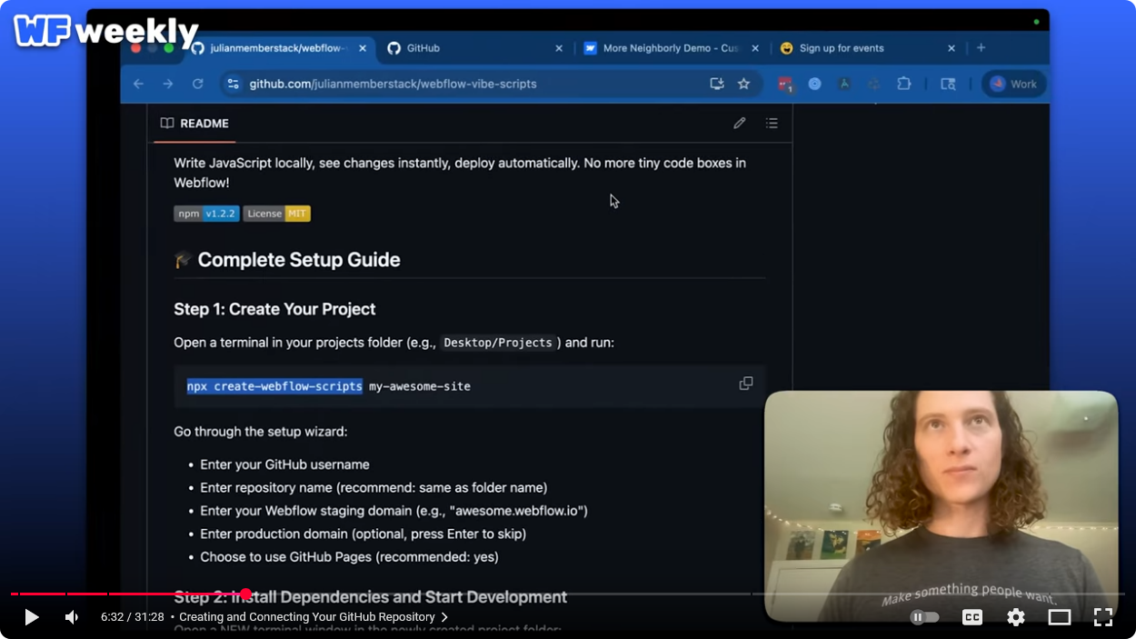This screenshot has height=639, width=1136.
Task: Click the License MIT badge
Action: [276, 214]
